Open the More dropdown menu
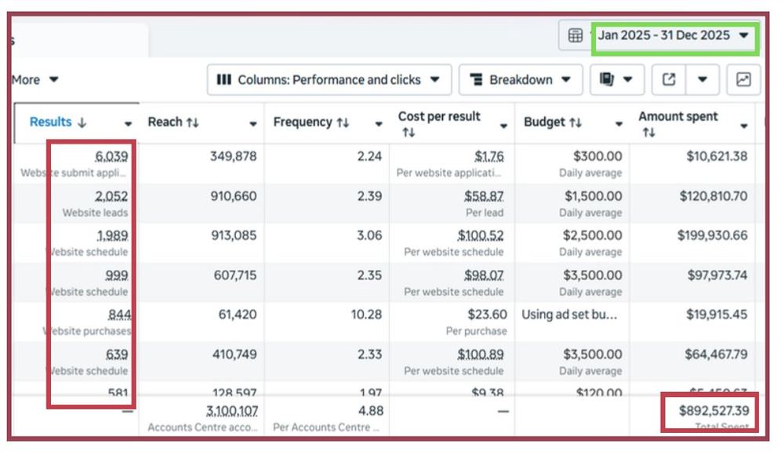The height and width of the screenshot is (458, 784). 35,79
